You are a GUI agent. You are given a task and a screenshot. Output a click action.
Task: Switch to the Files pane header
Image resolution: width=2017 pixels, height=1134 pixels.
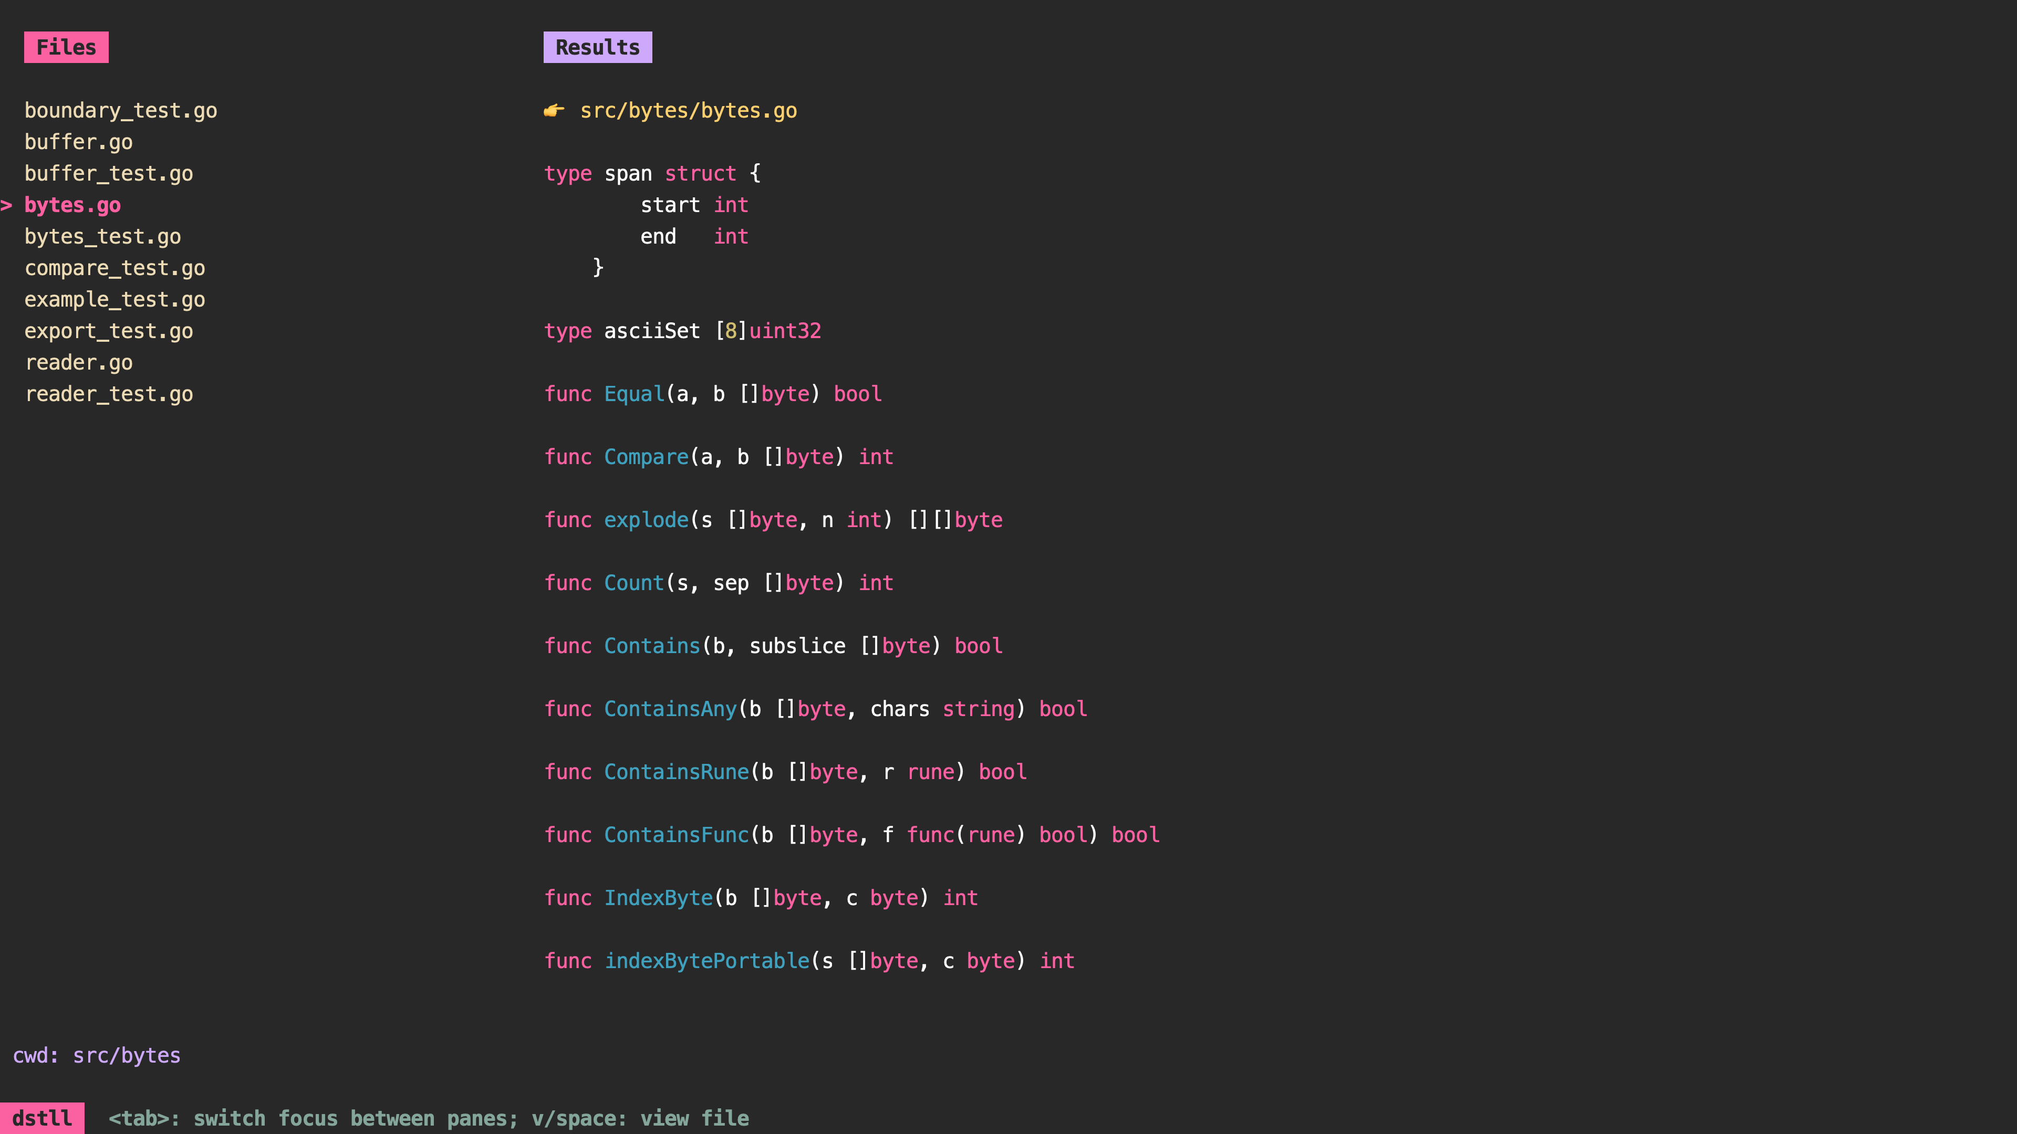pyautogui.click(x=66, y=47)
